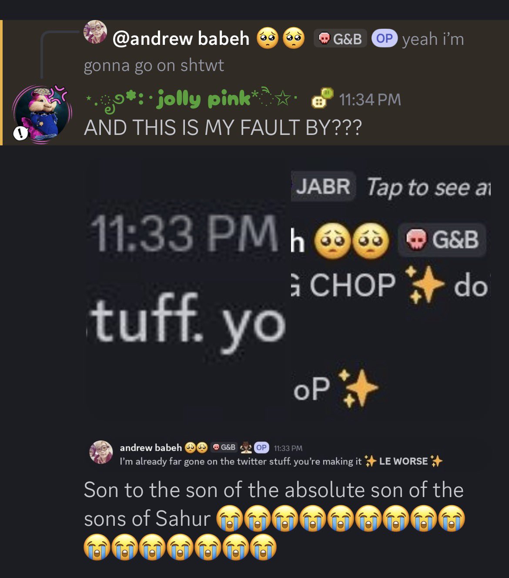
Task: Jump to the replied message 'yeah i'm gonna go on shtwt'
Action: [x=275, y=52]
